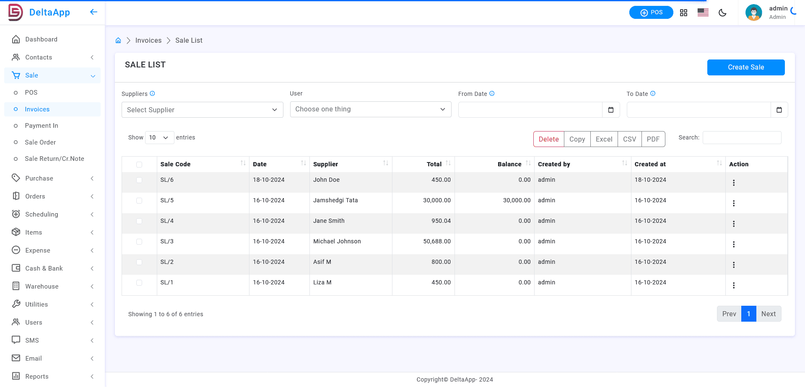Open the action menu for sale SL/6
Viewport: 805px width, 387px height.
pos(734,183)
